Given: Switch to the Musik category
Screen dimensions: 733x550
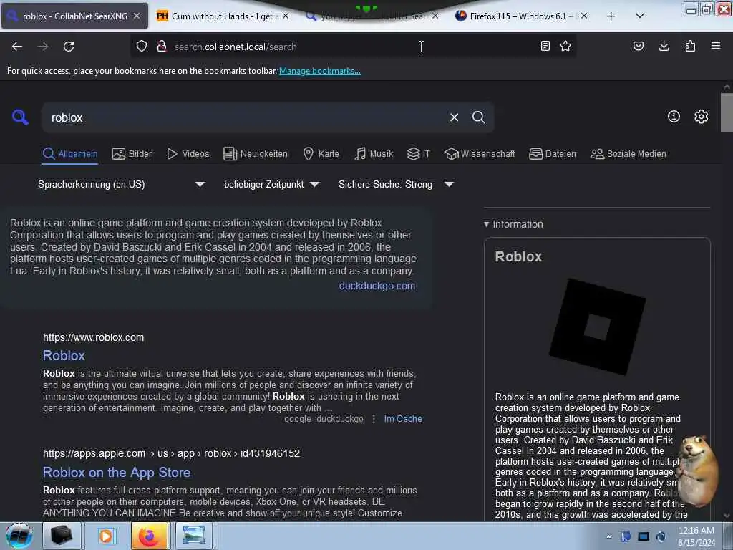Looking at the screenshot, I should coord(374,154).
